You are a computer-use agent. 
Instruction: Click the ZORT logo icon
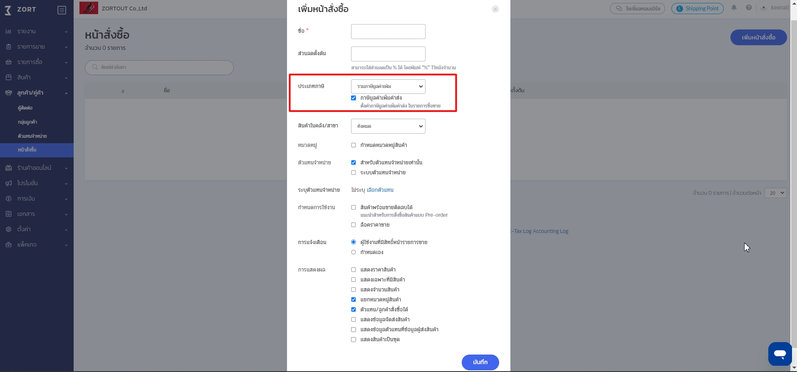[8, 10]
